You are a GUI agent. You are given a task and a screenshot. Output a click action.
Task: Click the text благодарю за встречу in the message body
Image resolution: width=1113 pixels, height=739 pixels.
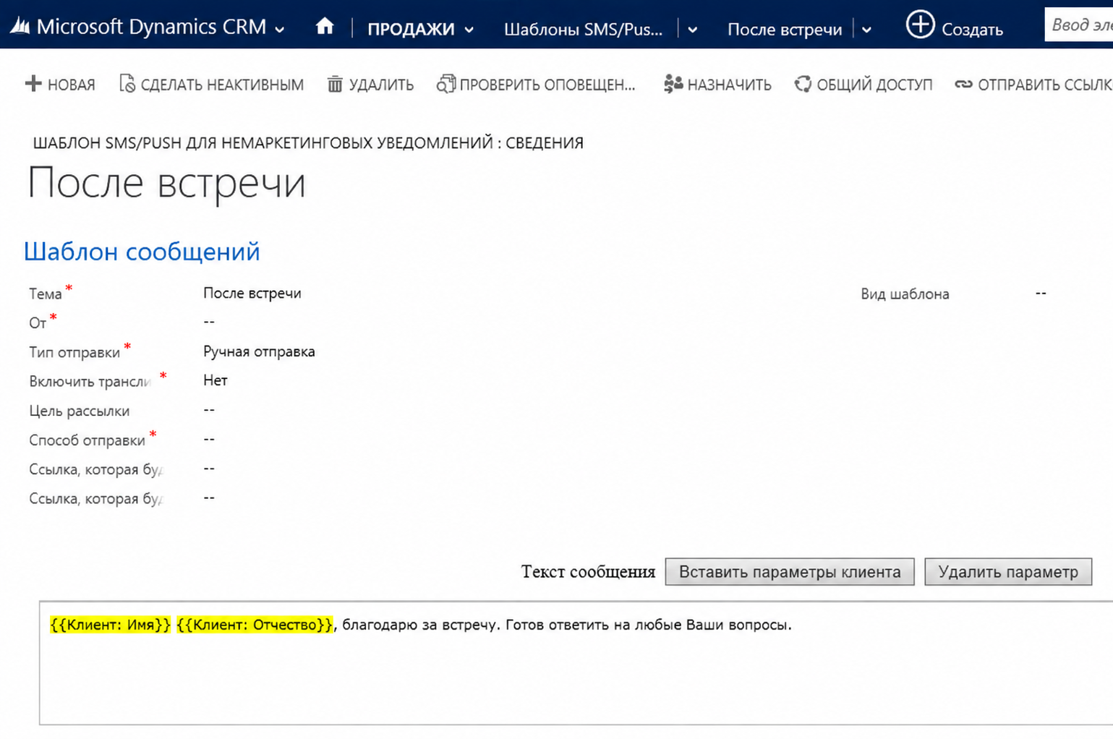421,625
